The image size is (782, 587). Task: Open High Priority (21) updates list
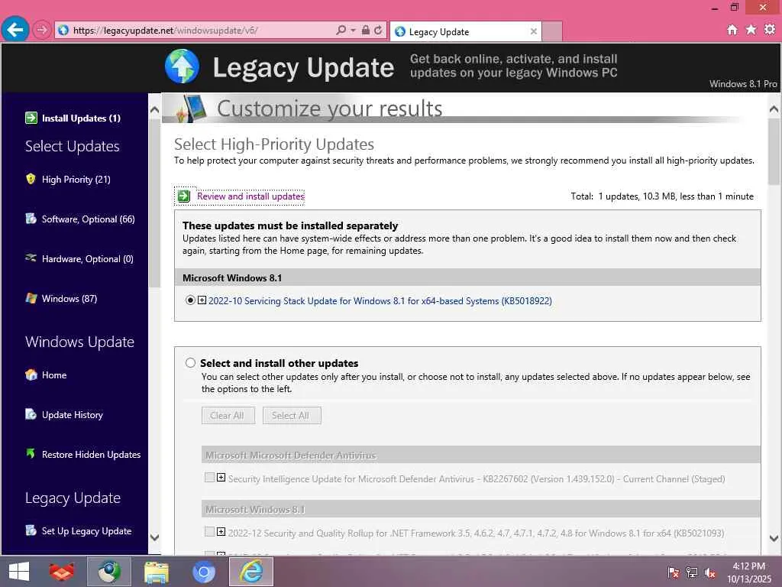tap(76, 179)
